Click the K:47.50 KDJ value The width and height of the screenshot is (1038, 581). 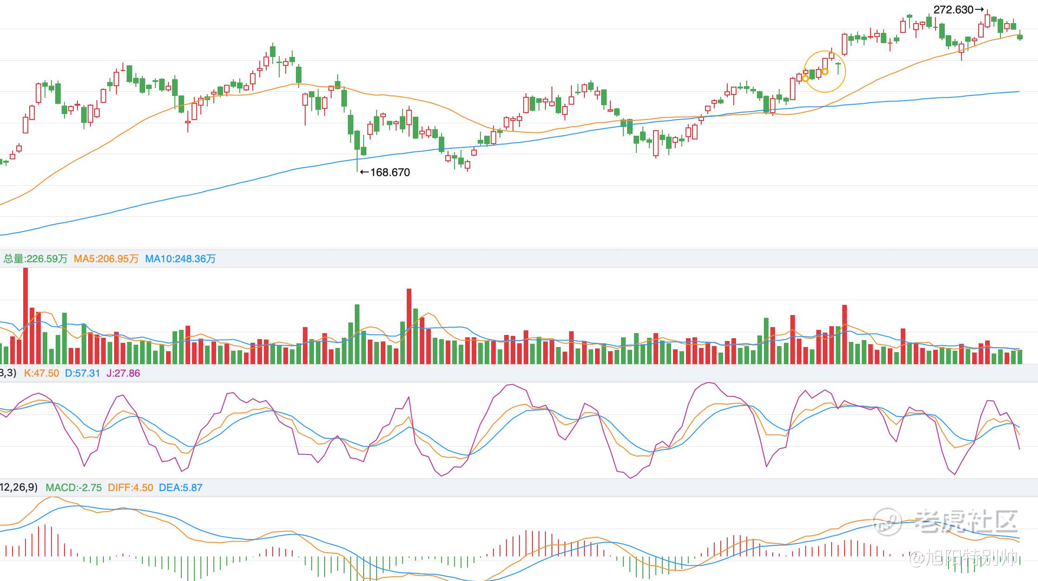[41, 373]
